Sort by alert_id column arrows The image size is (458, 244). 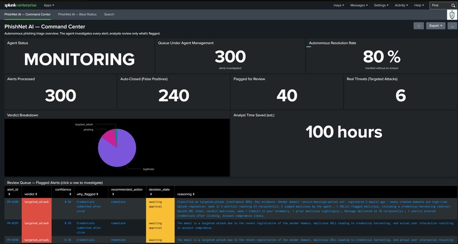(x=8, y=194)
